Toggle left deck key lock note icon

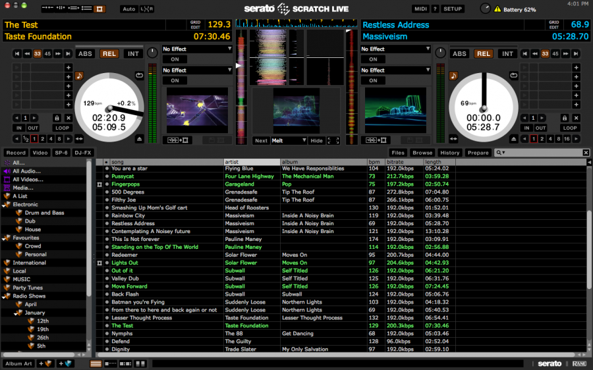[79, 76]
